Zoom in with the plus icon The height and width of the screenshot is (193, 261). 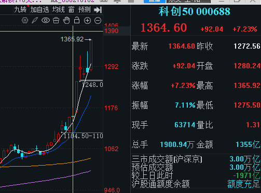[x=87, y=21]
